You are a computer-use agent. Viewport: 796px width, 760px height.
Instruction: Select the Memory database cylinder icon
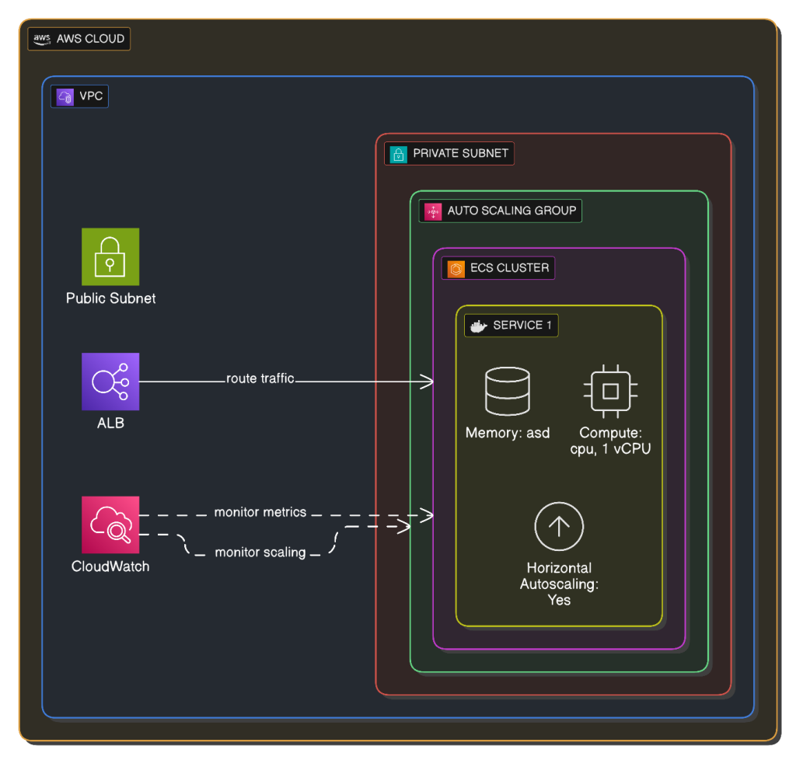tap(508, 391)
